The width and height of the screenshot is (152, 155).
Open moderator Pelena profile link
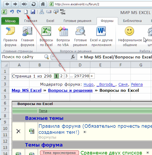[137, 84]
